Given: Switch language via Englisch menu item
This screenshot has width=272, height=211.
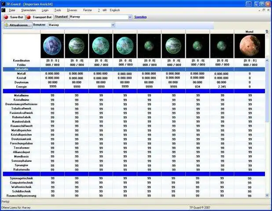Looking at the screenshot, I should 115,10.
